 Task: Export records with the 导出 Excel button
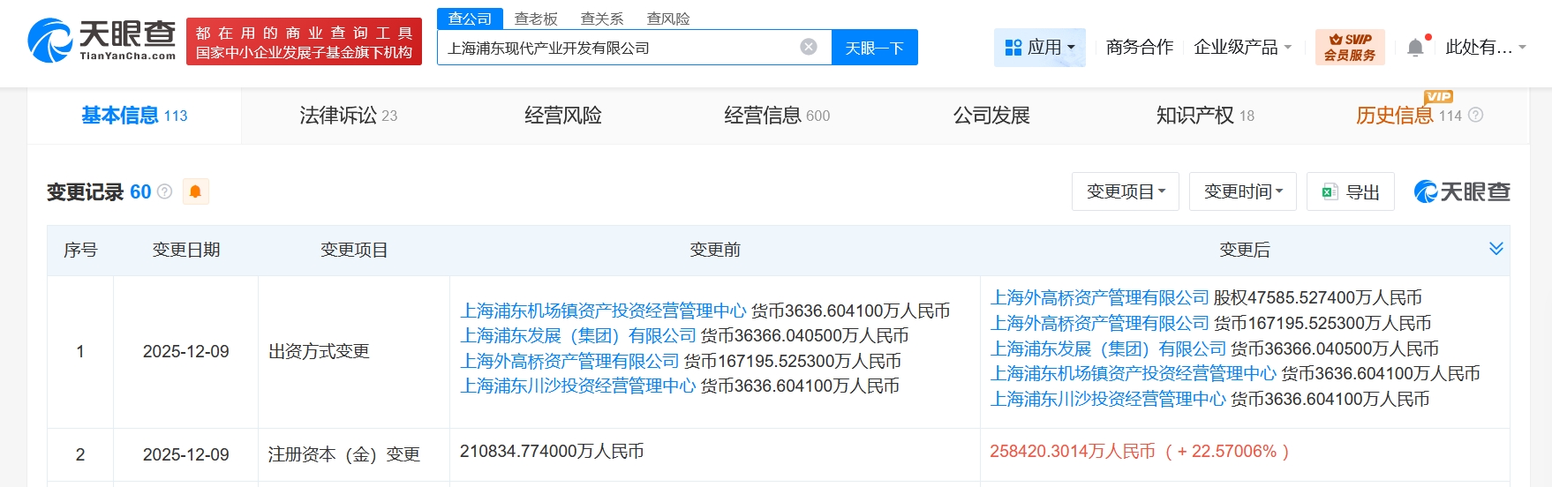point(1350,191)
